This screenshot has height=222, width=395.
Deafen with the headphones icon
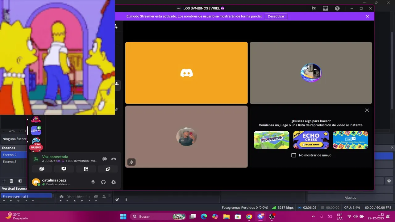tap(103, 182)
